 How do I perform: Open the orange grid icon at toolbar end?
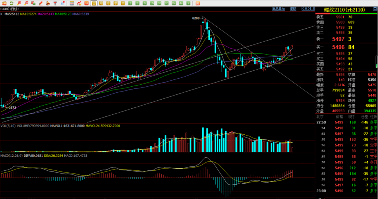pyautogui.click(x=197, y=3)
